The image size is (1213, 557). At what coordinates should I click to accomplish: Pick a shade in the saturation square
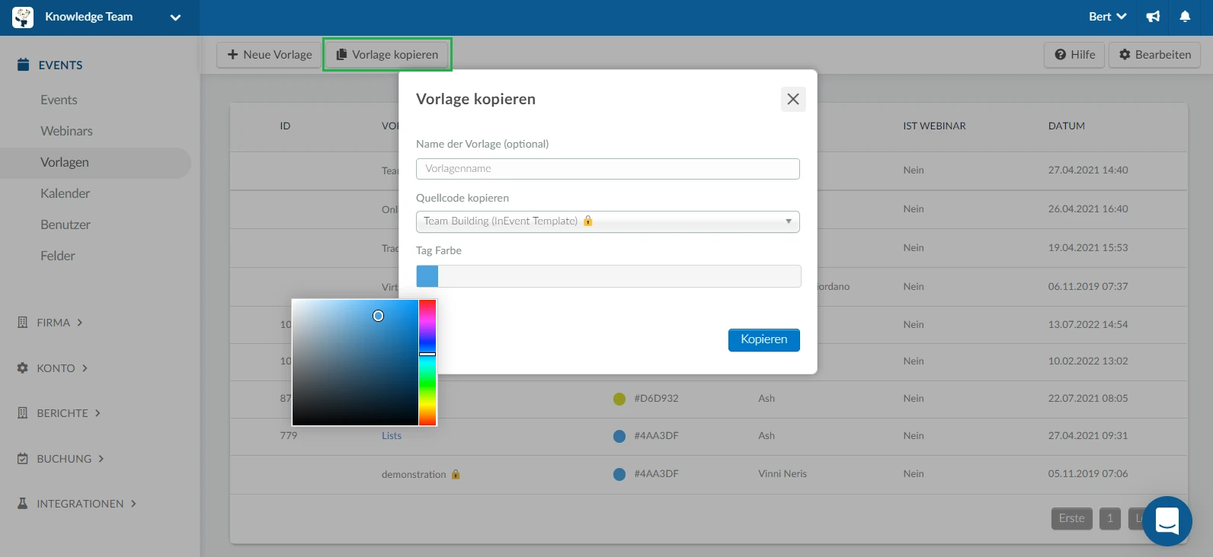[x=355, y=362]
